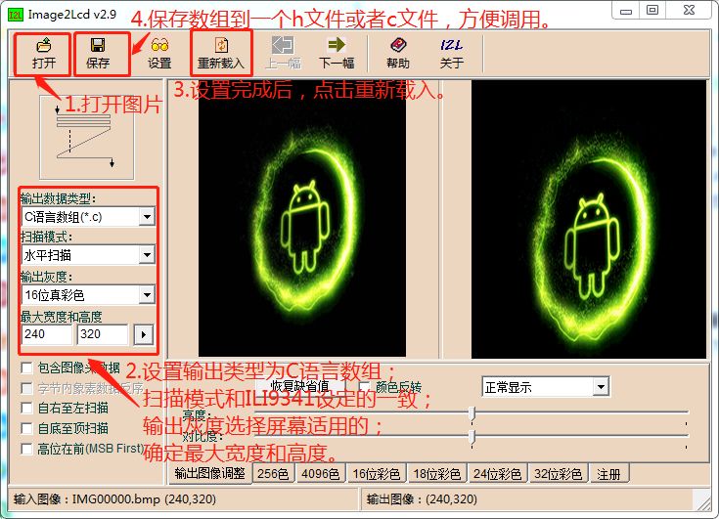Click the input image preview on left
719x519 pixels.
[301, 219]
